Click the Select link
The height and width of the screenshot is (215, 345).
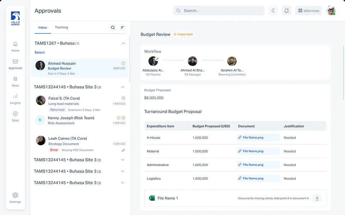tap(40, 52)
